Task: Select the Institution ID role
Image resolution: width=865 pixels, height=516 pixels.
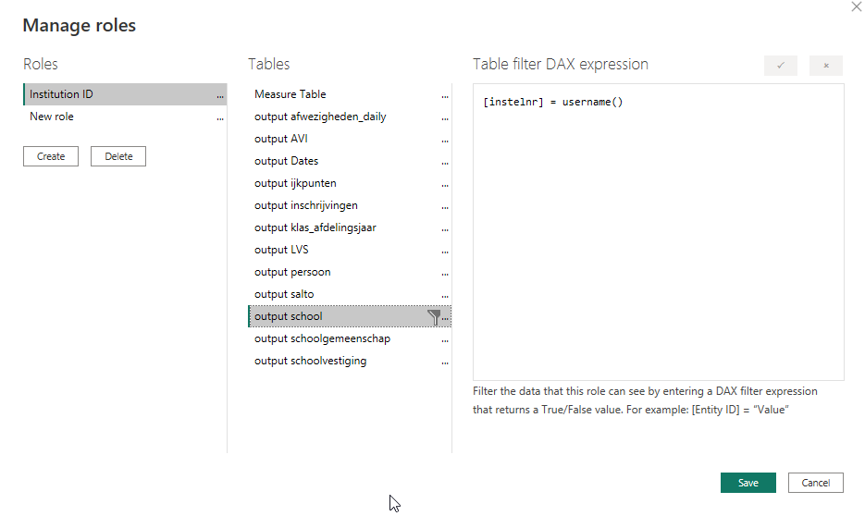Action: (x=125, y=94)
